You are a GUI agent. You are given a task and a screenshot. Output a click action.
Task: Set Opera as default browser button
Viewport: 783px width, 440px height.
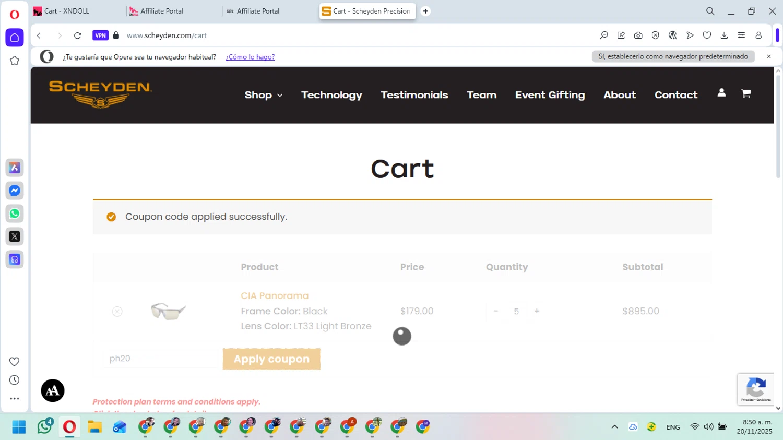point(673,56)
